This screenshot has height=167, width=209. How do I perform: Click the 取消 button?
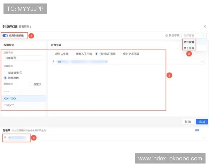(188, 122)
